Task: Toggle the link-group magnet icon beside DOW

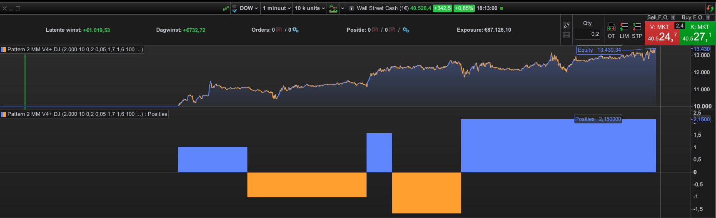Action: 235,8
